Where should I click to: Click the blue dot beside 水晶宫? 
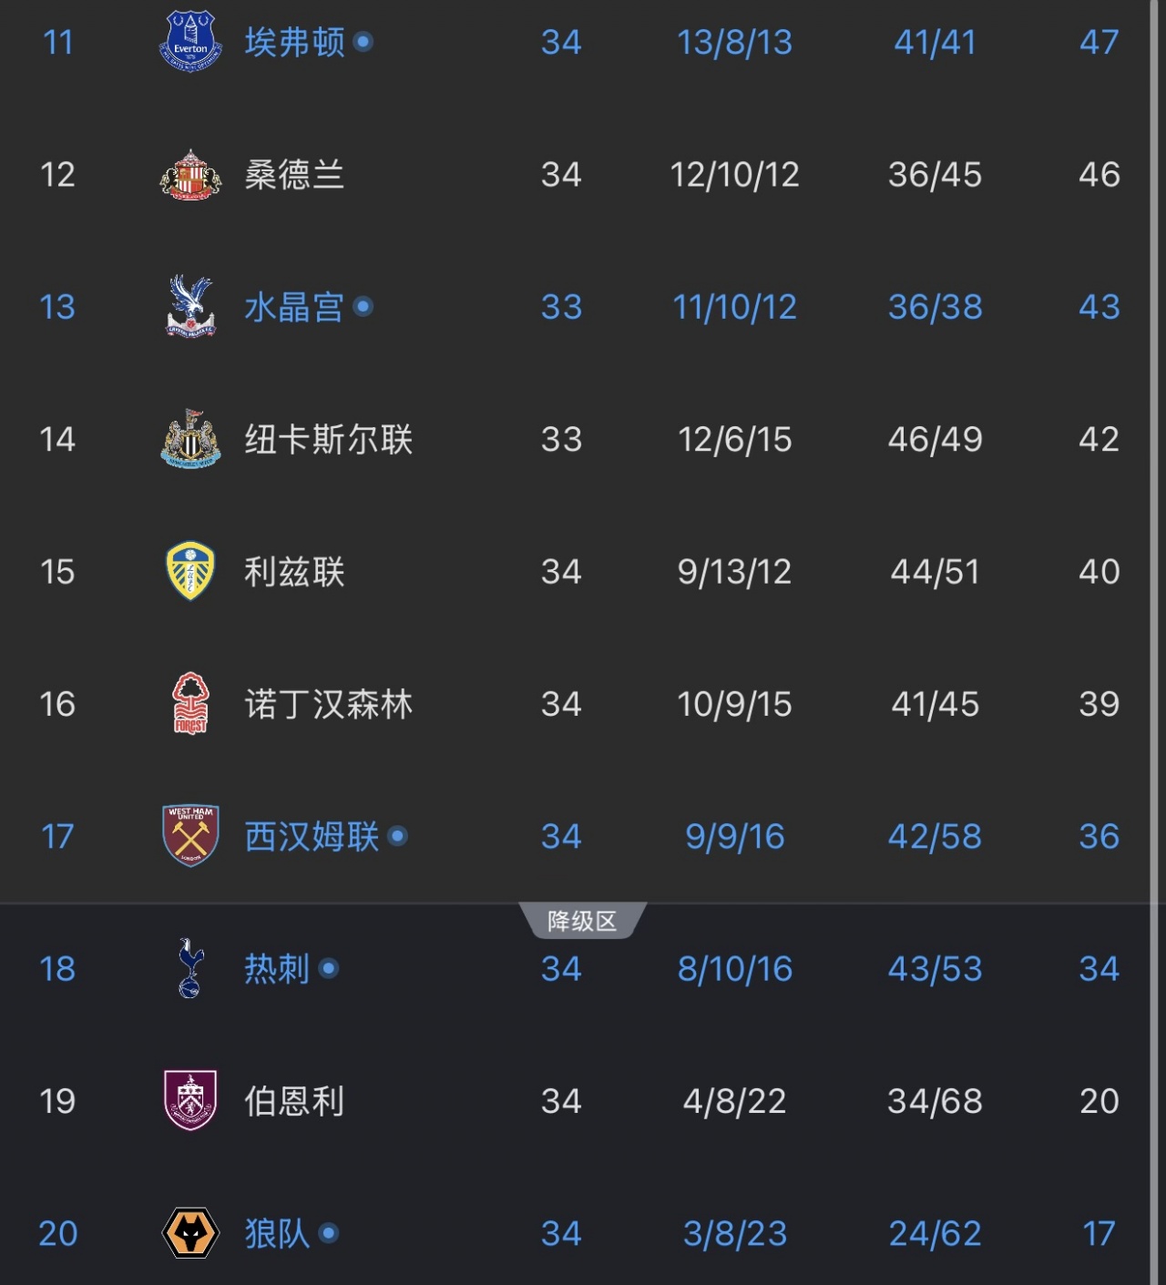(363, 307)
